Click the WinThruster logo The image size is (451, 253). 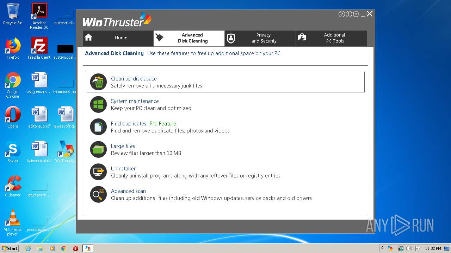coord(117,20)
